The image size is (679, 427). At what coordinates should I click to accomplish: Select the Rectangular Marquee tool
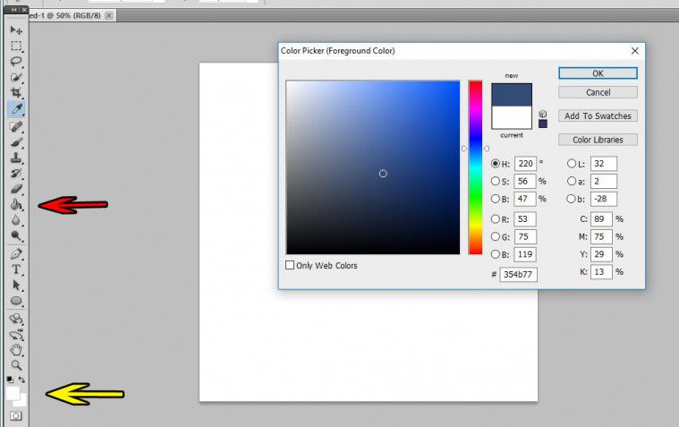pos(16,46)
